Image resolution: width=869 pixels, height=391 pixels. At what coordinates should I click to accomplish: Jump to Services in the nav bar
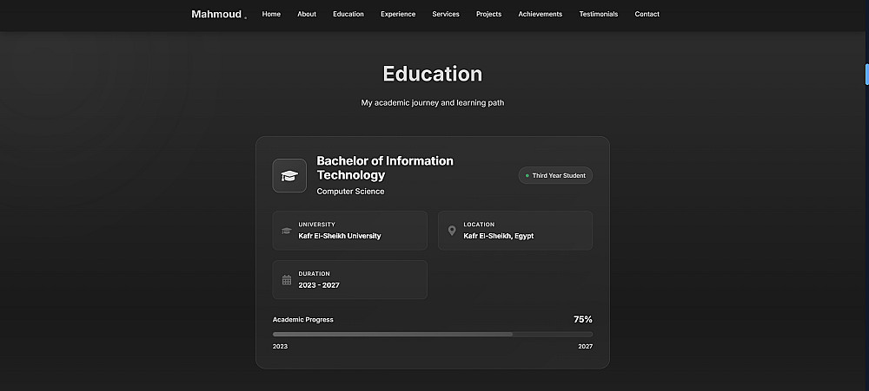tap(446, 15)
